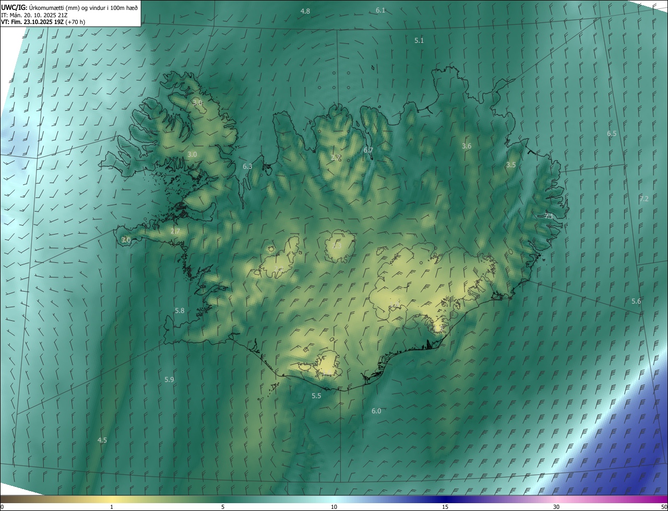Click the 6.7 value label
This screenshot has height=511, width=668.
click(368, 150)
